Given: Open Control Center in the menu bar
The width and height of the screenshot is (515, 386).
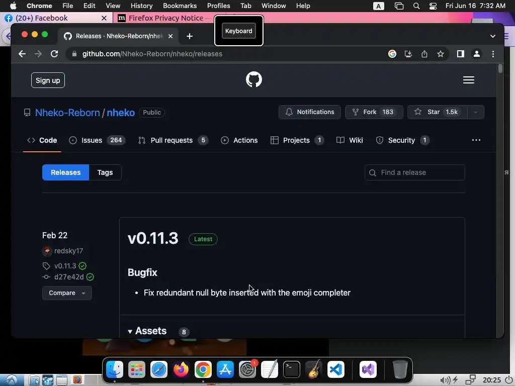Looking at the screenshot, I should [433, 6].
